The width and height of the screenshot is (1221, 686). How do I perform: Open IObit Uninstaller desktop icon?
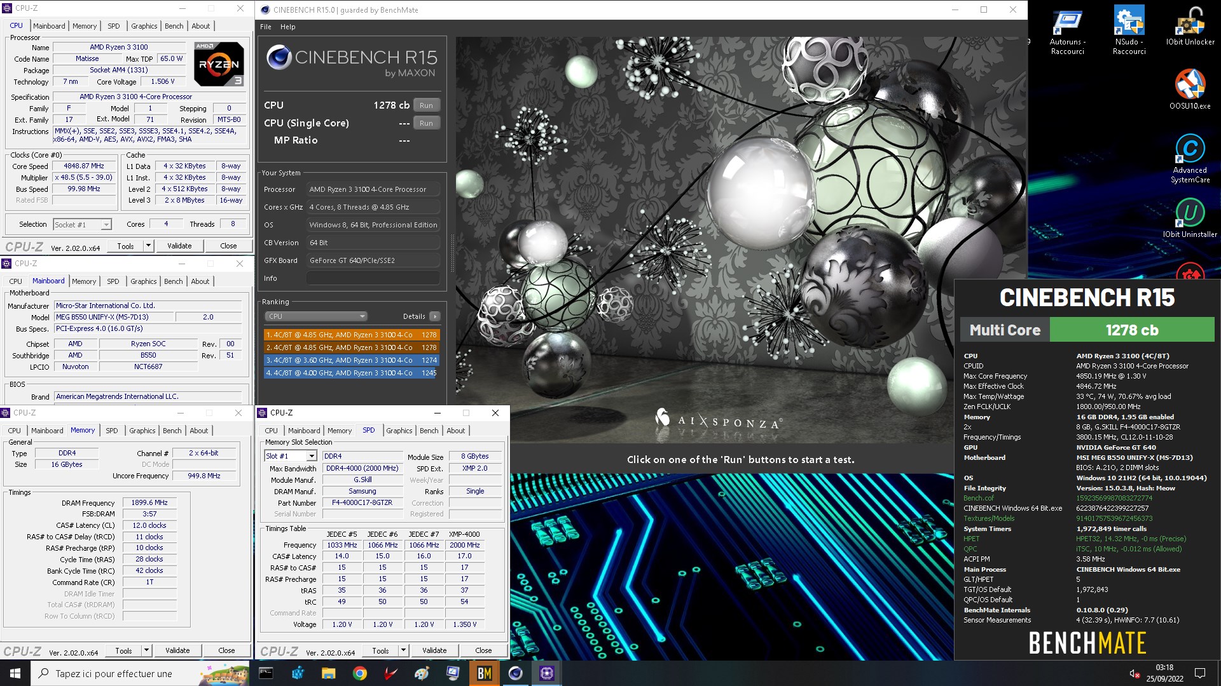pyautogui.click(x=1190, y=218)
